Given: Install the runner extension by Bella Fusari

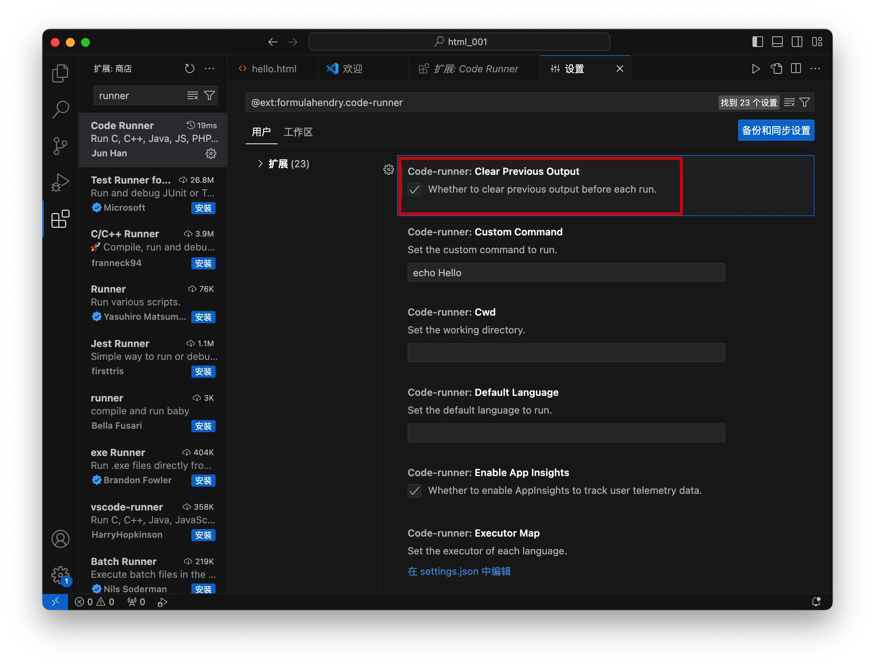Looking at the screenshot, I should (203, 426).
